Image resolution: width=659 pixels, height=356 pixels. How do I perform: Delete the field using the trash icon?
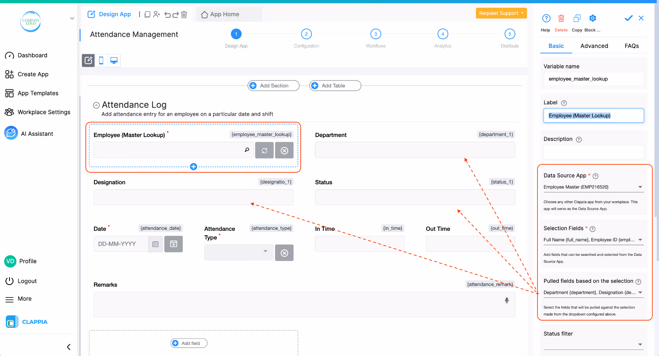(x=561, y=18)
